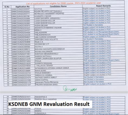Select PINJARA NASEEMA BANU
This screenshot has width=128, height=115.
click(x=46, y=85)
